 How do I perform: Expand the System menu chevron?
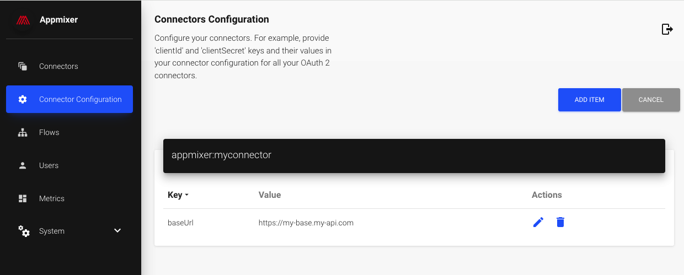click(x=117, y=230)
